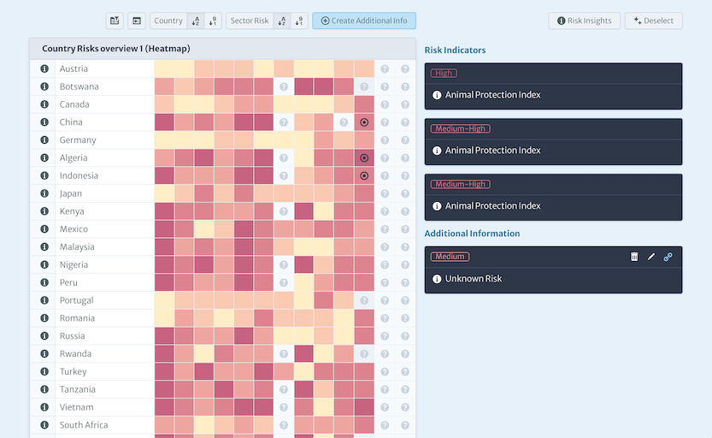Viewport: 712px width, 438px height.
Task: Click Create Additional Info button
Action: pyautogui.click(x=364, y=21)
